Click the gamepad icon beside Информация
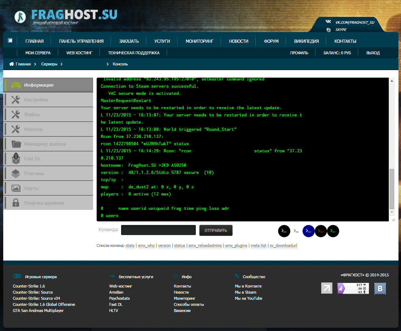Viewport: 401px width, 331px height. coord(16,85)
